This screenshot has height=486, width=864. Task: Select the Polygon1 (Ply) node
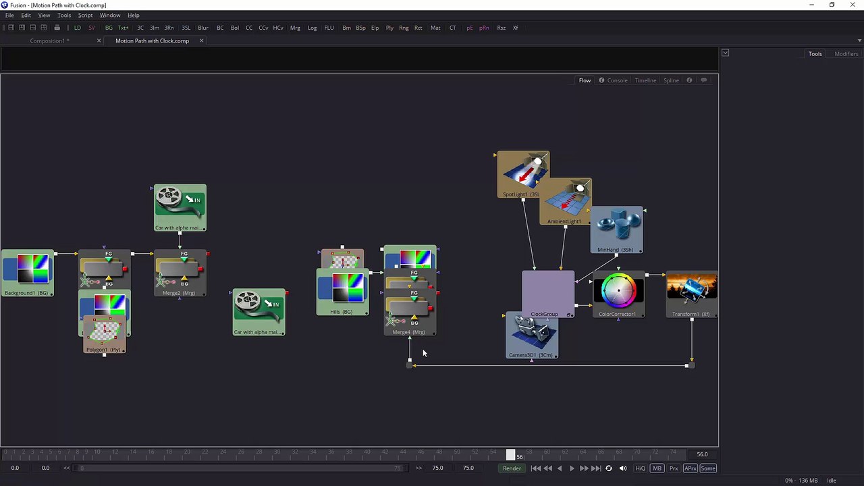[x=105, y=335]
